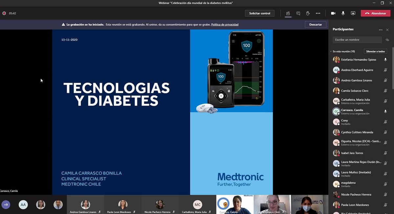
Task: Select Paola Leon Mardones tile in bottom strip
Action: click(x=123, y=204)
